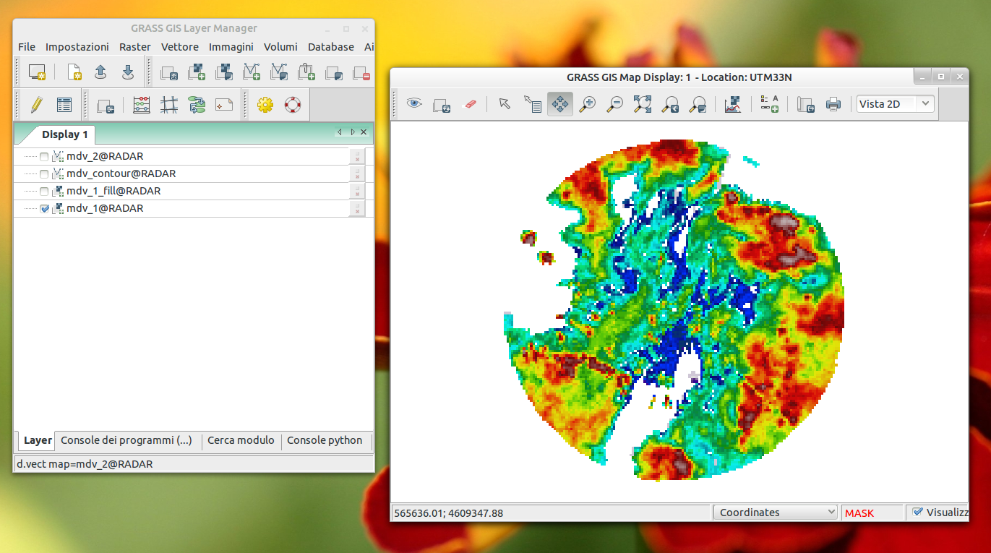The height and width of the screenshot is (553, 991).
Task: Launch the graphical modeler
Action: point(197,105)
